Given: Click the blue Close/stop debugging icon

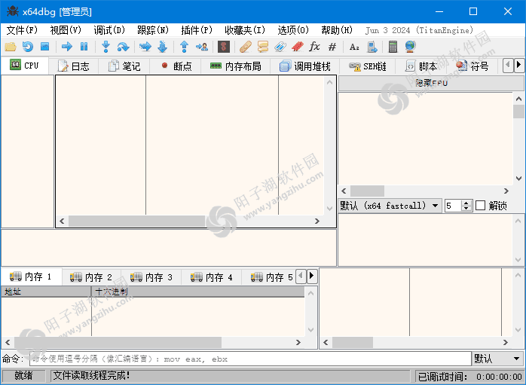Looking at the screenshot, I should (x=45, y=47).
